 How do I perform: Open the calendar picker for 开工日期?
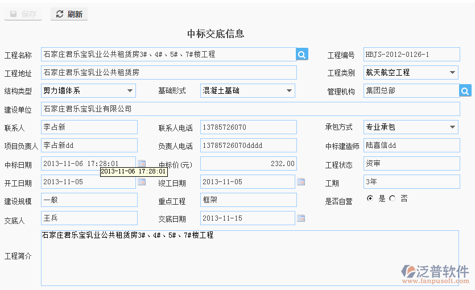click(x=142, y=182)
